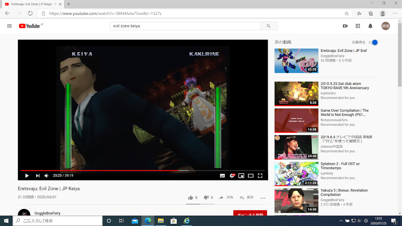The image size is (402, 226).
Task: Open Edge settings and more menu
Action: click(395, 13)
